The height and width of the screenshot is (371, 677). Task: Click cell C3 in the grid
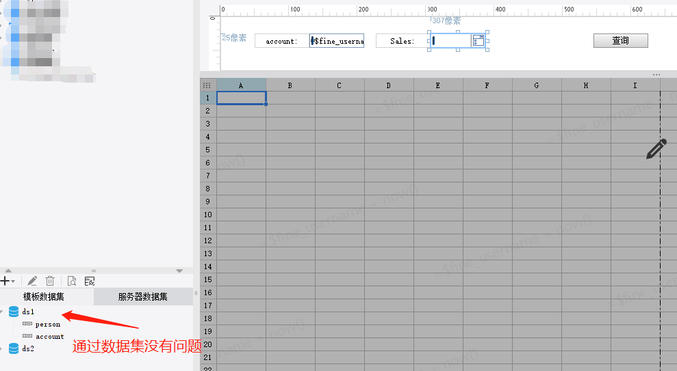340,124
